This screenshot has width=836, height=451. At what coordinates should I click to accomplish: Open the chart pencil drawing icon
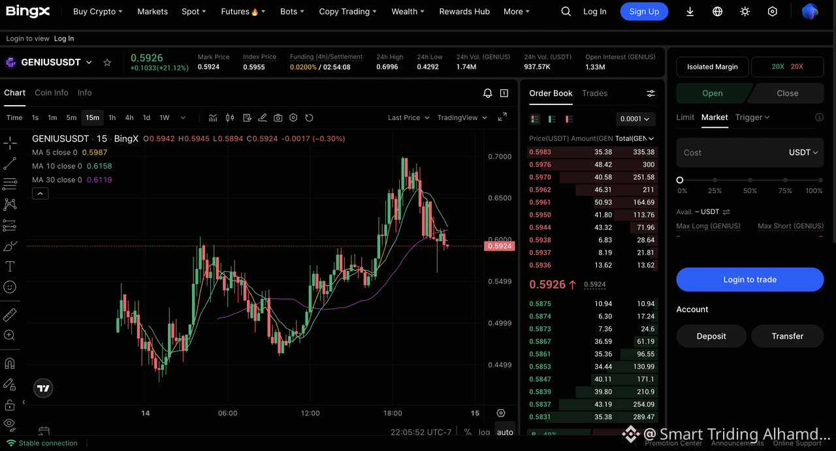[x=263, y=117]
